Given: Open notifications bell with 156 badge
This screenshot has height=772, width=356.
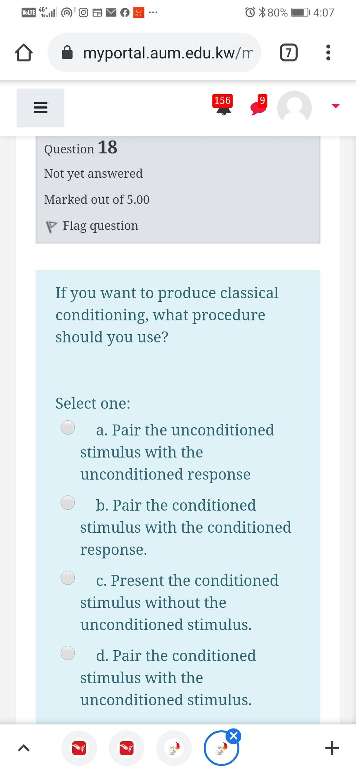Looking at the screenshot, I should (x=223, y=105).
